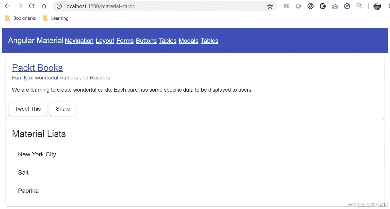The width and height of the screenshot is (390, 209).
Task: View site information for localhost
Action: coord(59,6)
